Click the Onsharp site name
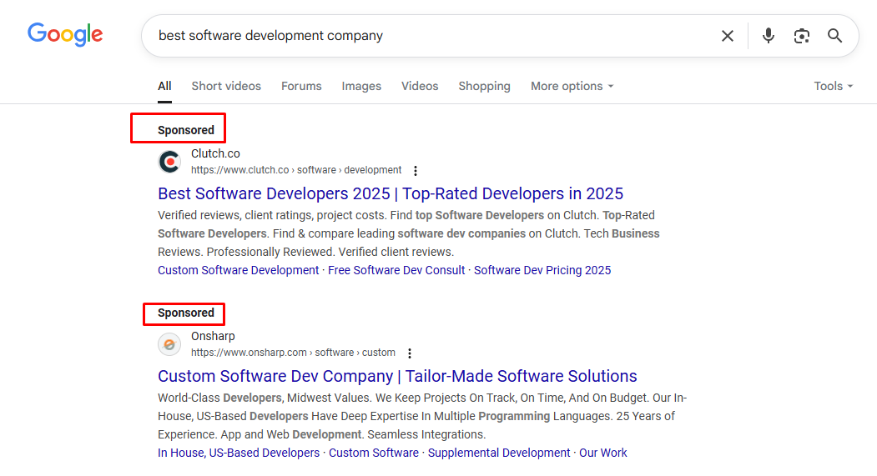 213,336
